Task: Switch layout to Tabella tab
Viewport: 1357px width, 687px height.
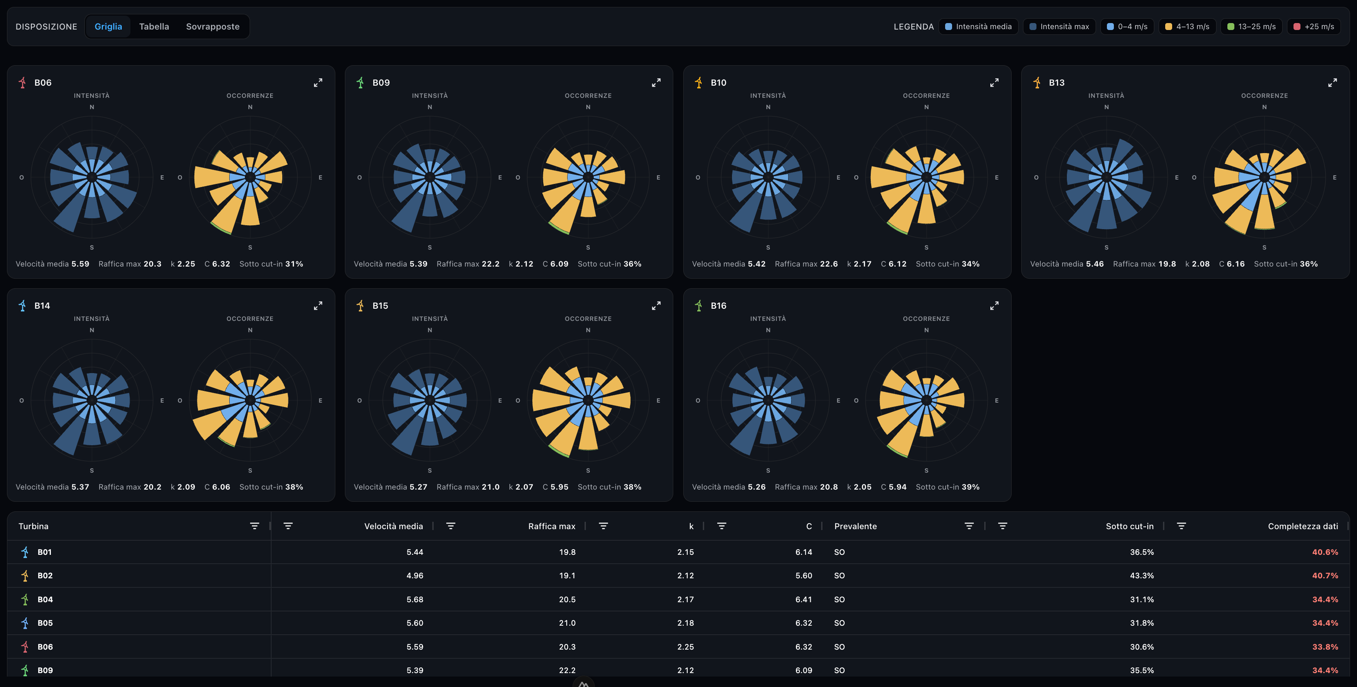Action: point(154,27)
